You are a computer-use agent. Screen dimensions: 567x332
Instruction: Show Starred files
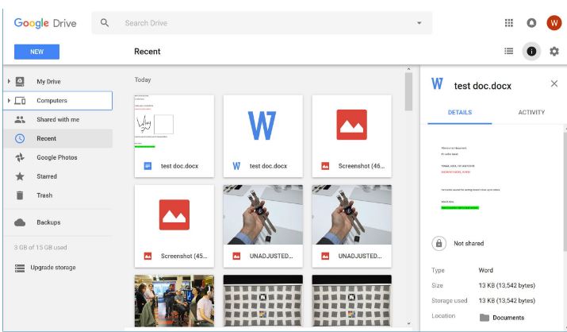[x=47, y=176]
